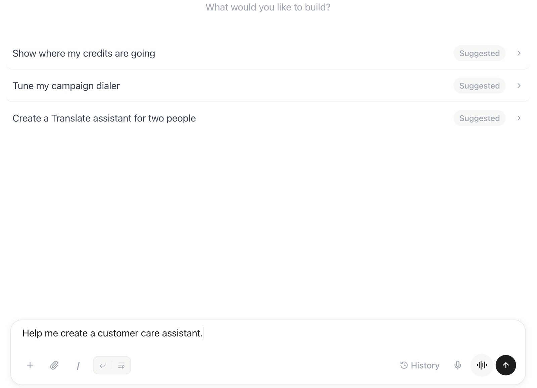Click Suggested badge on dialer row
Viewport: 537px width, 388px height.
(479, 86)
